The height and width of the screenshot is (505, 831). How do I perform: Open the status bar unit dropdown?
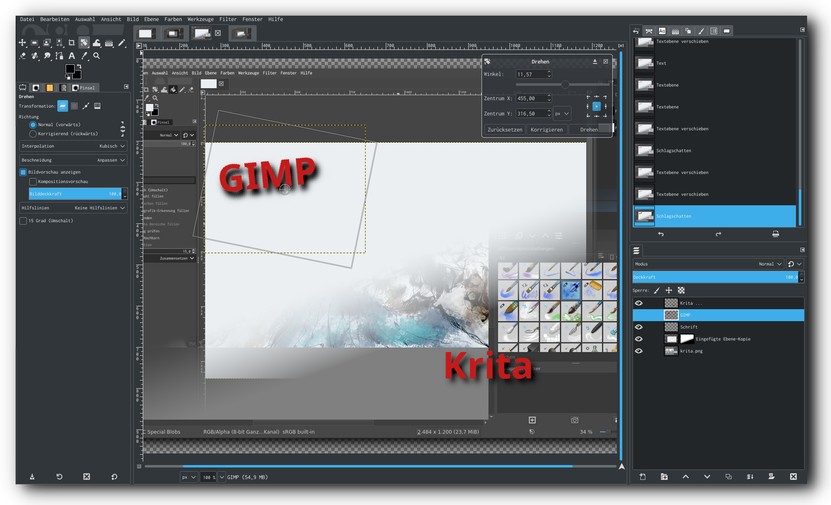[x=189, y=477]
